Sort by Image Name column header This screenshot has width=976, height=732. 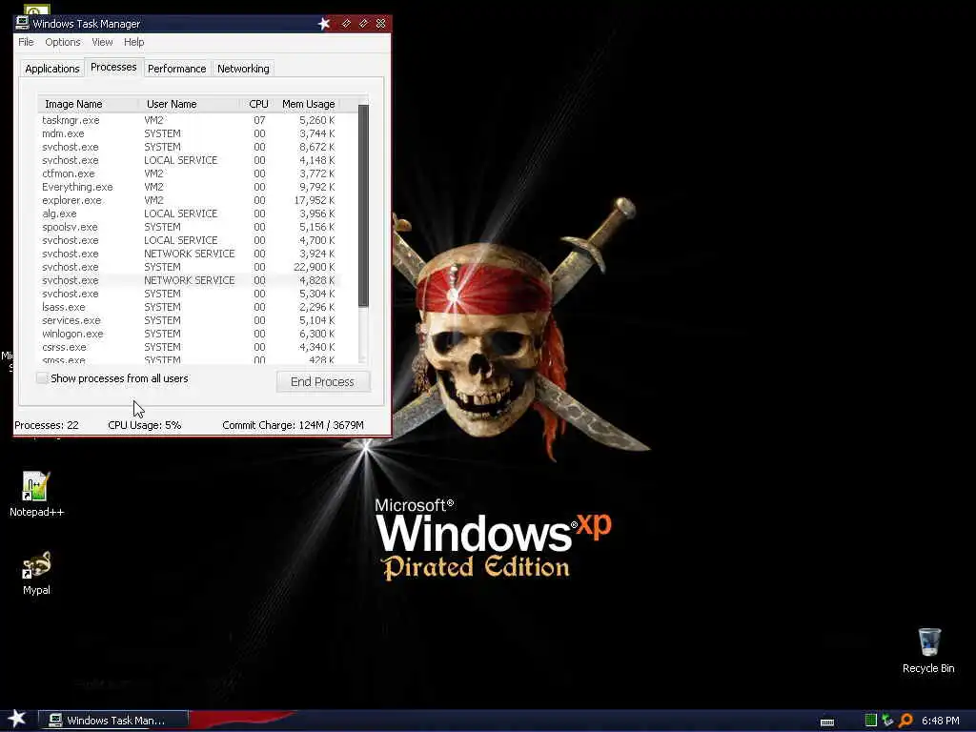[89, 104]
